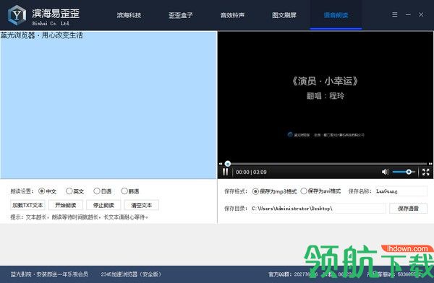The width and height of the screenshot is (434, 283).
Task: Pause the video with the pause icon
Action: [225, 172]
